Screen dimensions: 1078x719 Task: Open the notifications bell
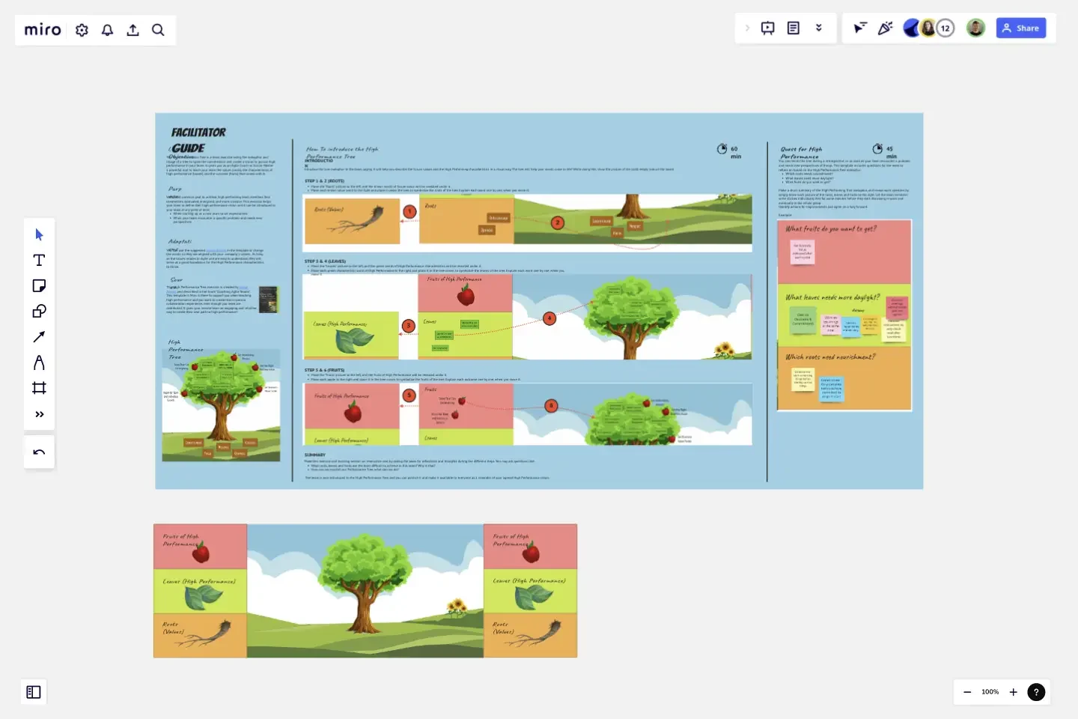(108, 30)
